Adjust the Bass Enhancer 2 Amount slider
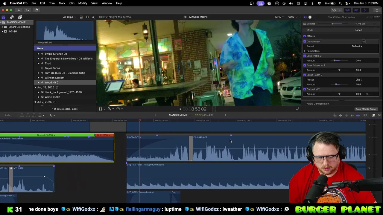The width and height of the screenshot is (383, 215). [339, 70]
